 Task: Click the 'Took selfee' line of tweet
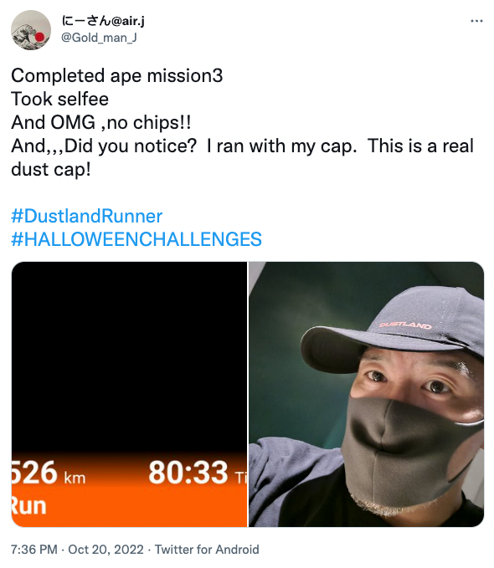click(59, 100)
